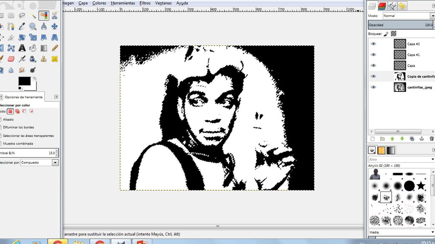Screen dimensions: 435x244
Task: Open the brush filtro tag dropdown arrow
Action: [x=432, y=159]
